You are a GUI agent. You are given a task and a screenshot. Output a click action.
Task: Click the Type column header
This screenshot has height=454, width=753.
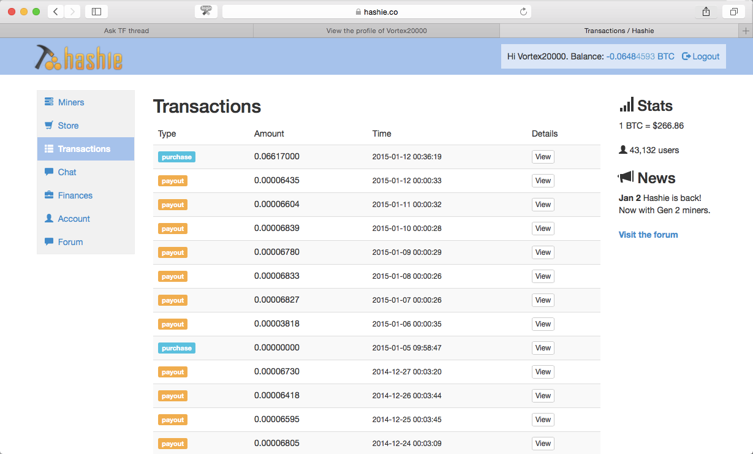point(167,134)
